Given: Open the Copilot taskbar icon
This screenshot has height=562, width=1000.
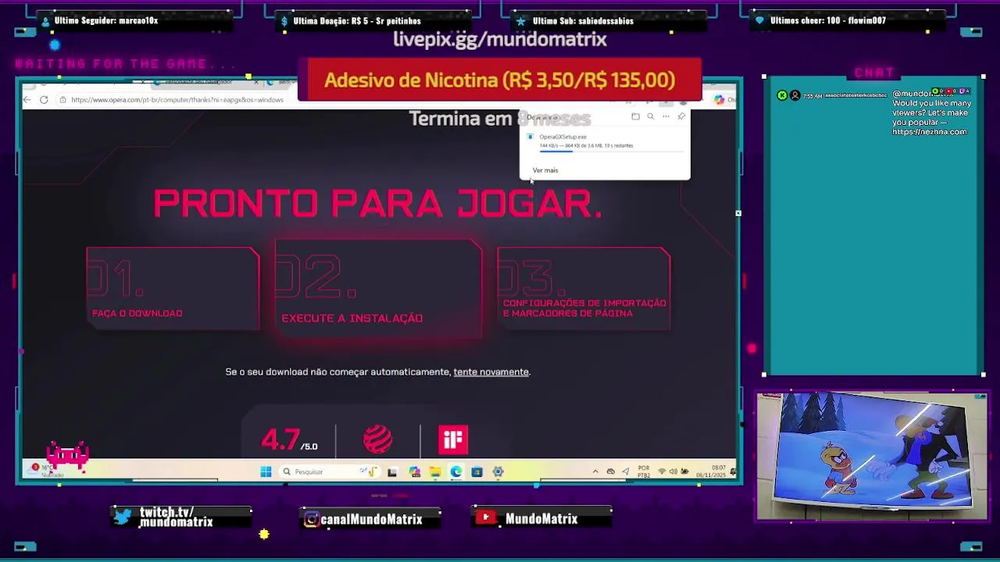Looking at the screenshot, I should pos(414,471).
